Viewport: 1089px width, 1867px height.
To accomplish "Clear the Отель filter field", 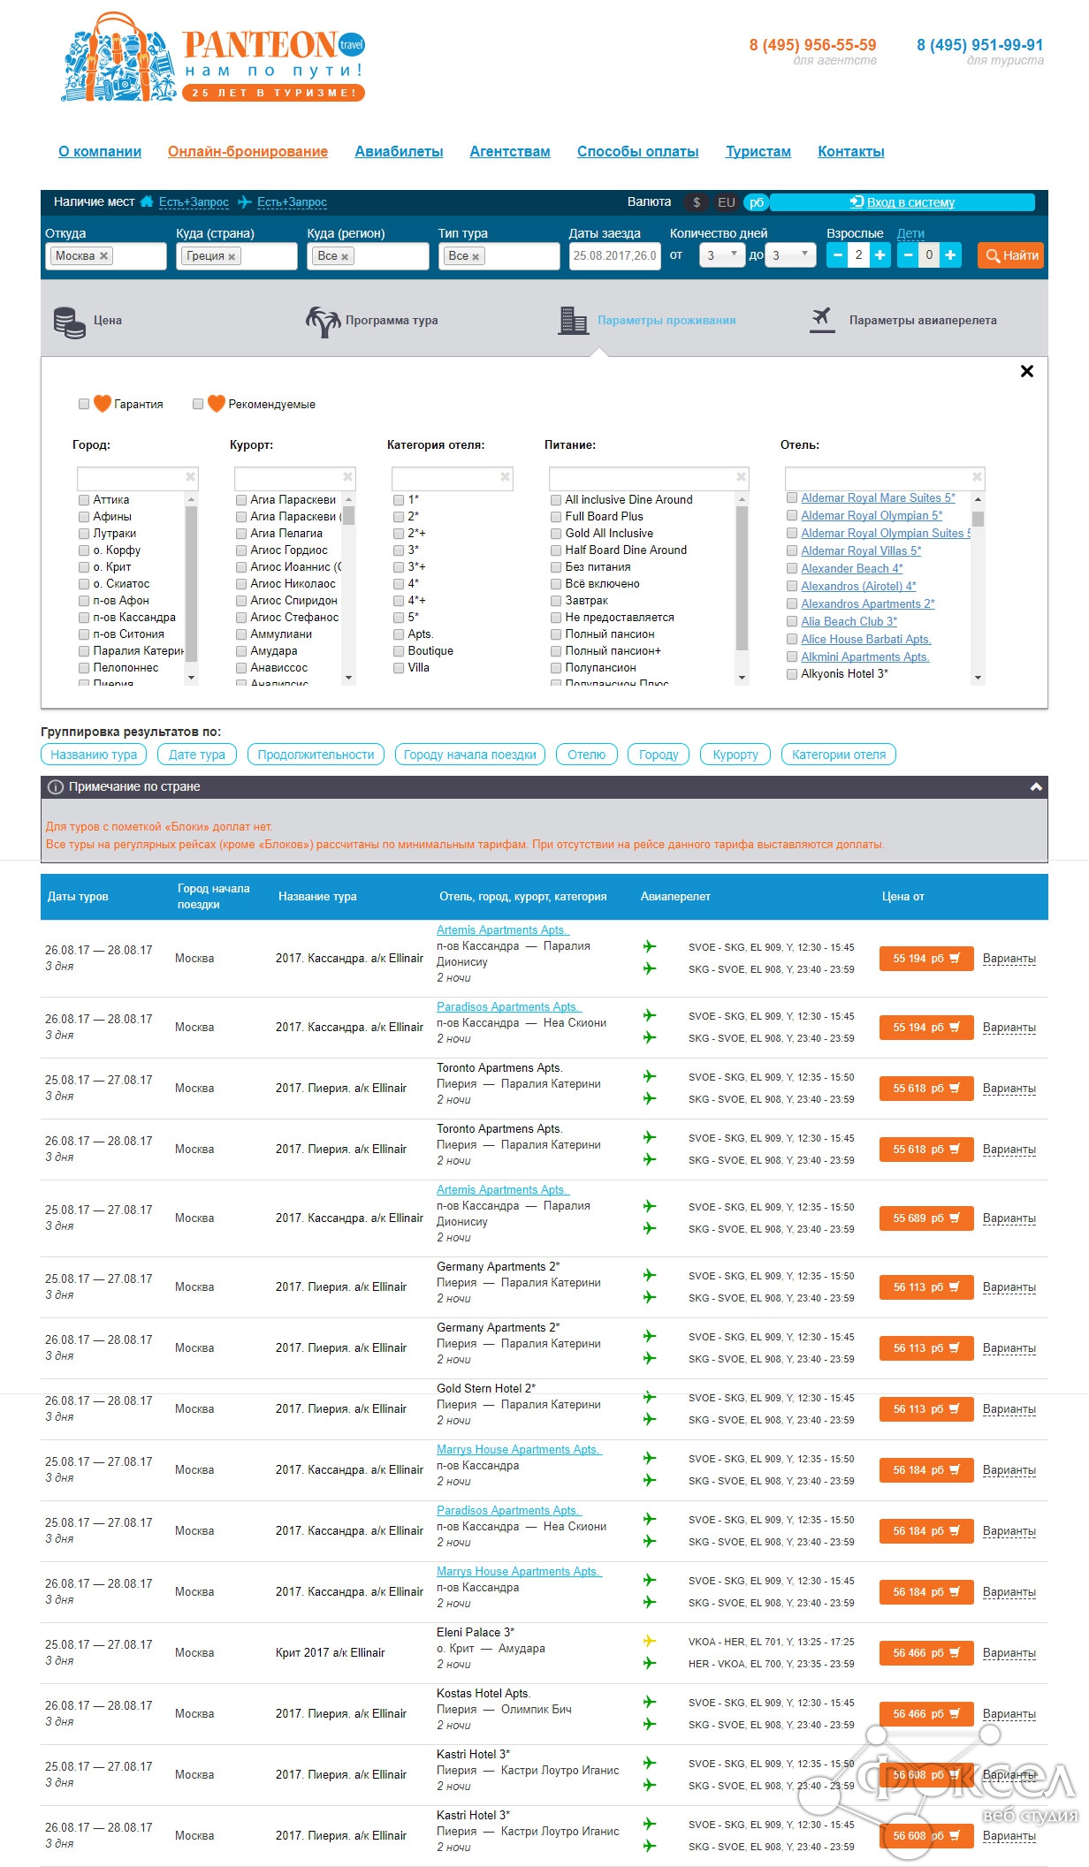I will [977, 477].
